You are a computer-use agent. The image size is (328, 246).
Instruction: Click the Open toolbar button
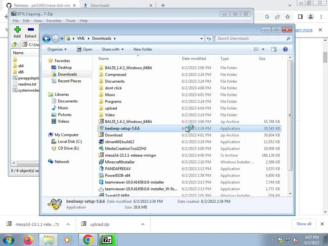(85, 49)
